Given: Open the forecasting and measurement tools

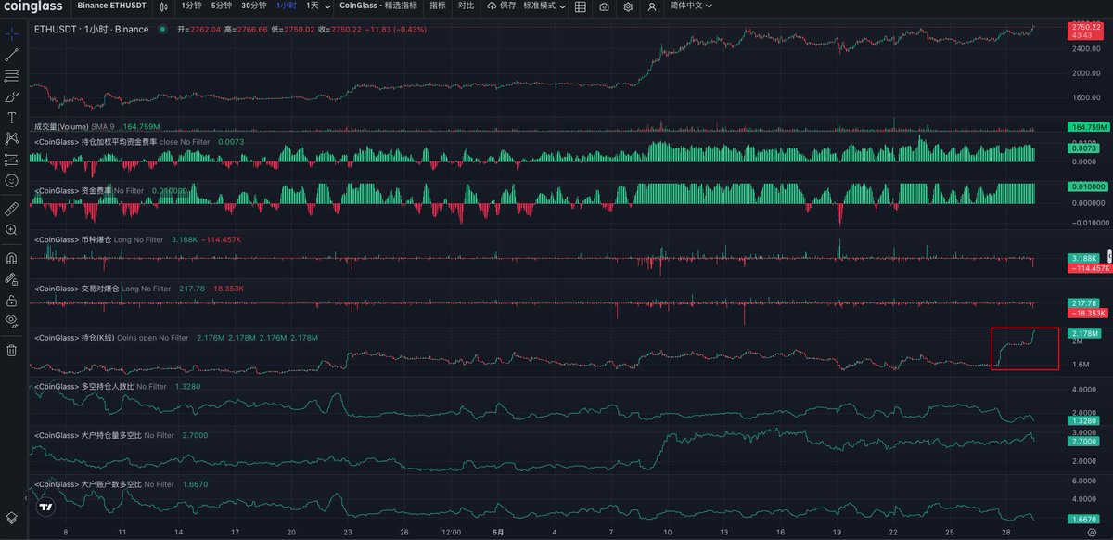Looking at the screenshot, I should [12, 160].
